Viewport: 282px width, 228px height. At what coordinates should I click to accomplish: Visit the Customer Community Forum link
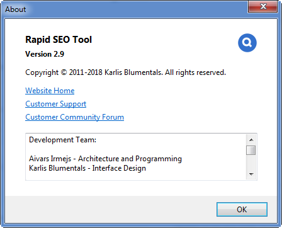pos(74,117)
